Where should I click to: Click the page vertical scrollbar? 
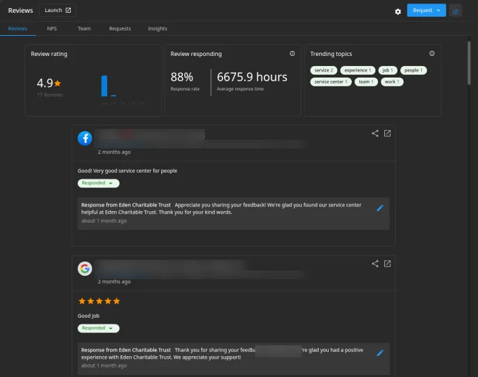click(469, 63)
